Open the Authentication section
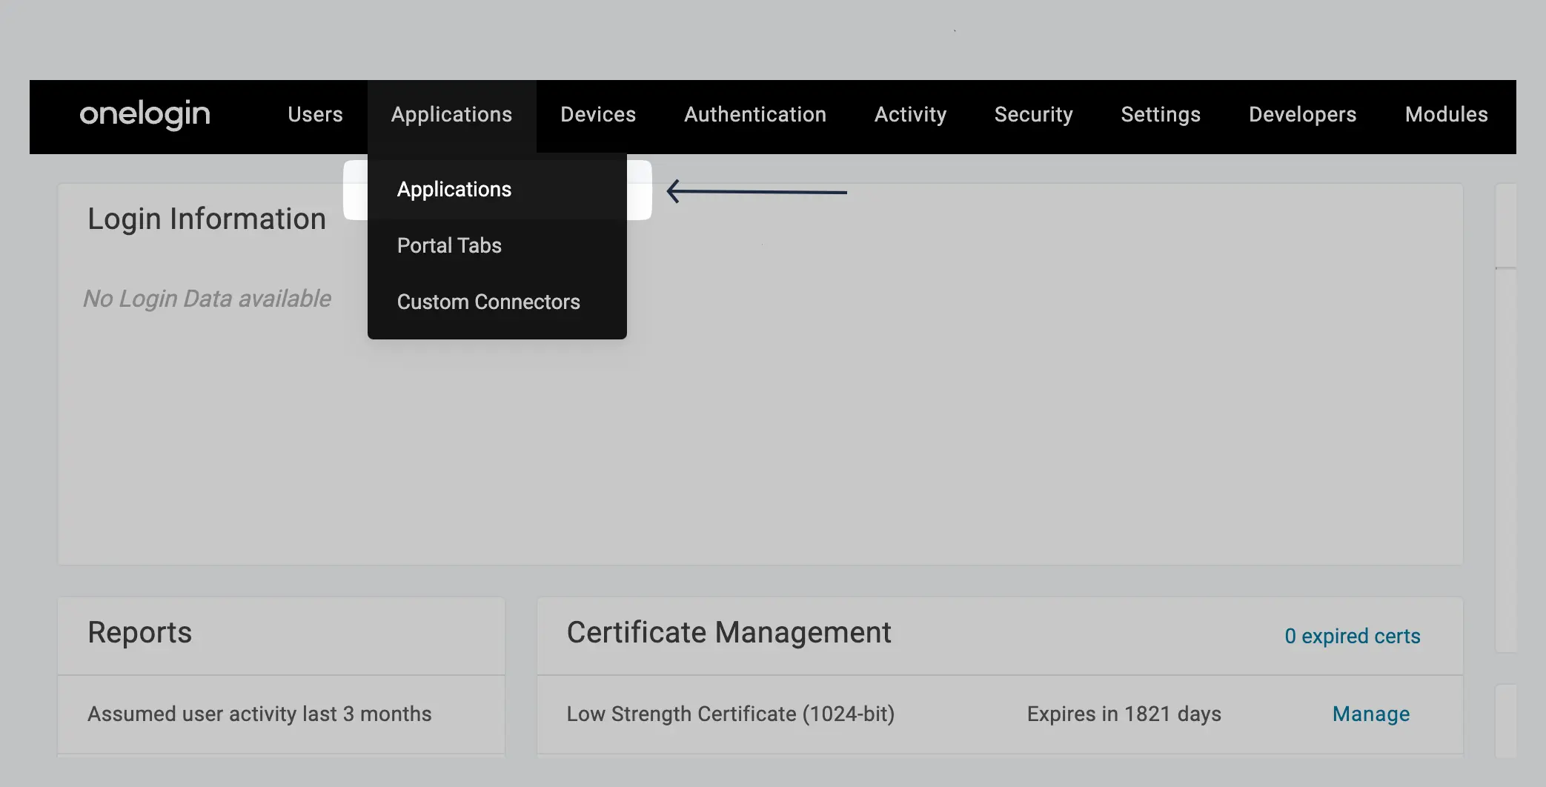1546x787 pixels. (754, 115)
